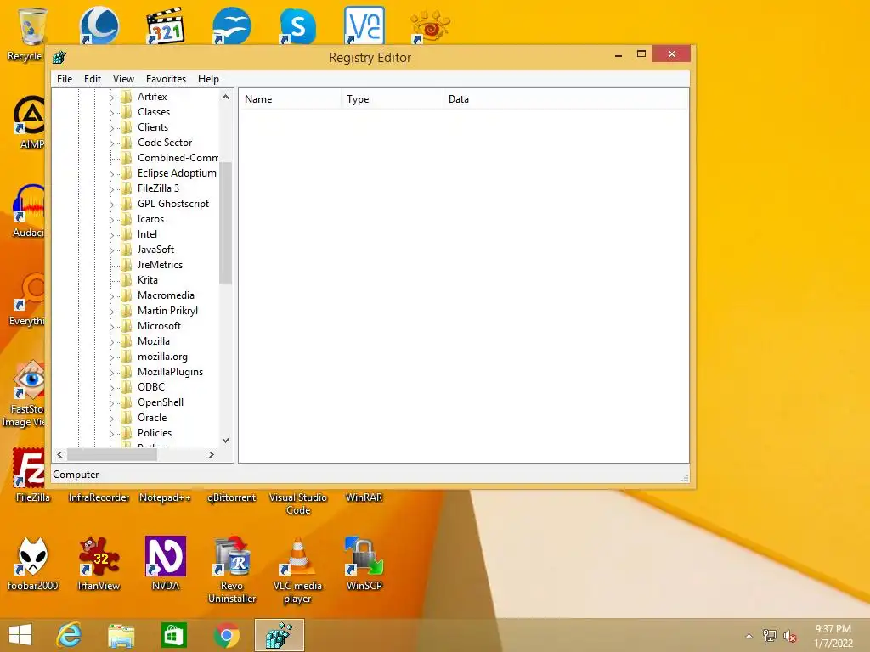Select the Martin Prikryl key
This screenshot has height=652, width=870.
tap(167, 311)
